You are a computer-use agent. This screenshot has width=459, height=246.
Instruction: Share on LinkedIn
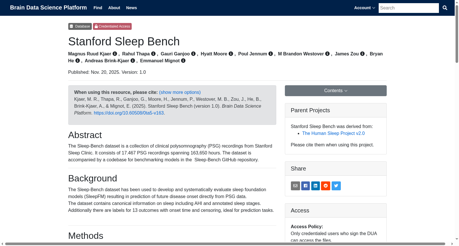[x=316, y=186]
